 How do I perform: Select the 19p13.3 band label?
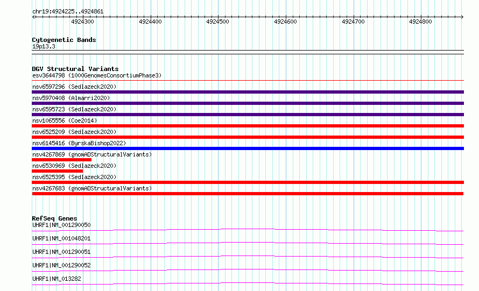point(44,46)
